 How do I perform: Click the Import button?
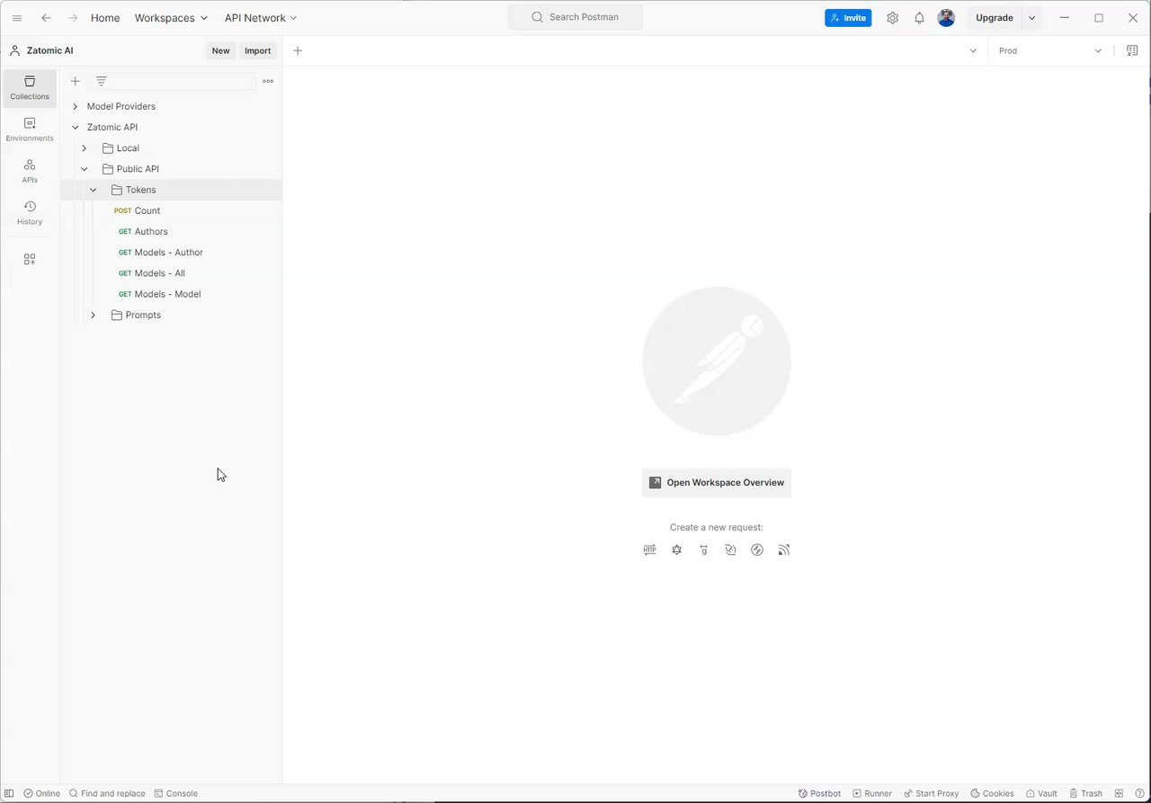258,50
